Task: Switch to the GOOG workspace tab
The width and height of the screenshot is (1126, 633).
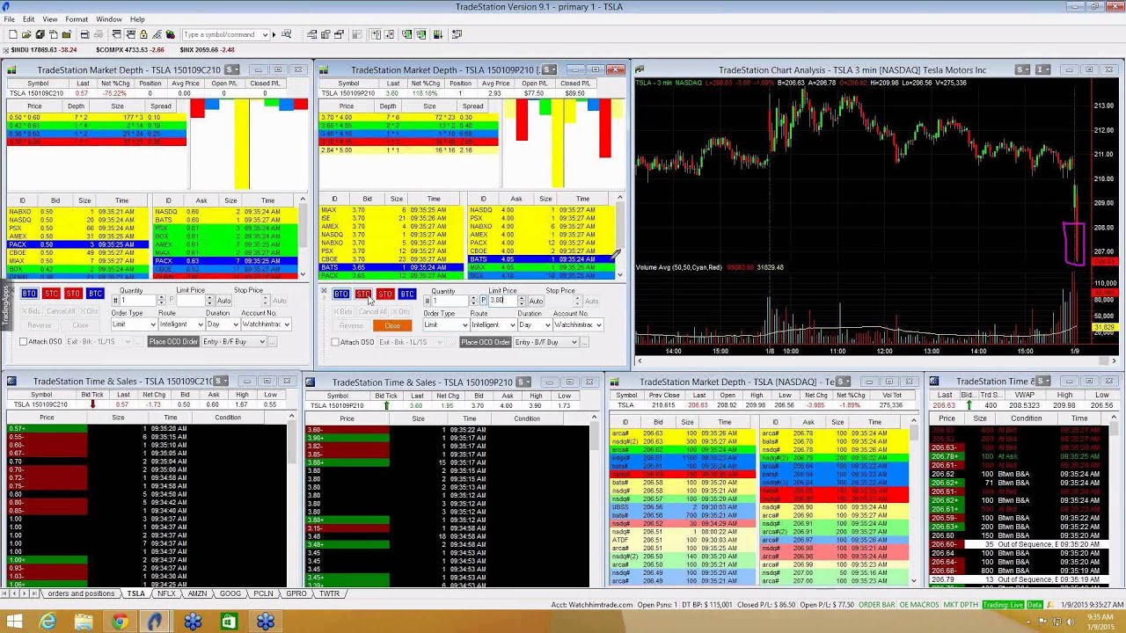Action: pos(230,593)
